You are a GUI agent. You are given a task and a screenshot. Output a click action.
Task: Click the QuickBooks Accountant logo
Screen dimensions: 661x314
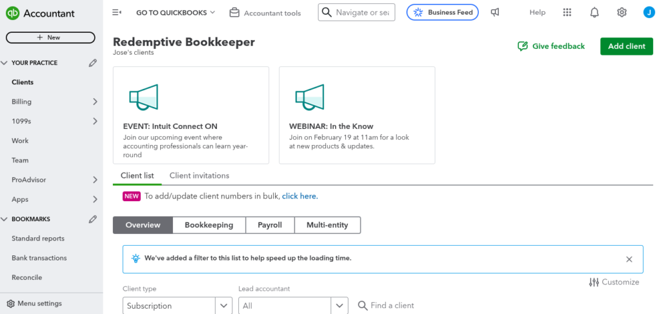(40, 14)
